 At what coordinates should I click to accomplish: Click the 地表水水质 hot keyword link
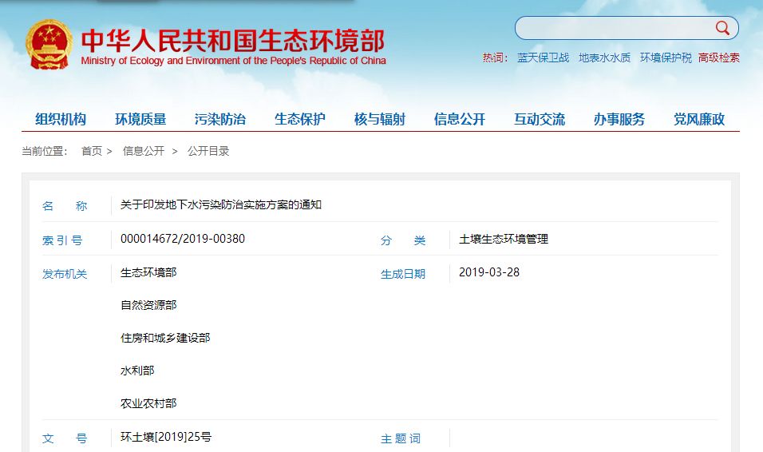tap(604, 57)
